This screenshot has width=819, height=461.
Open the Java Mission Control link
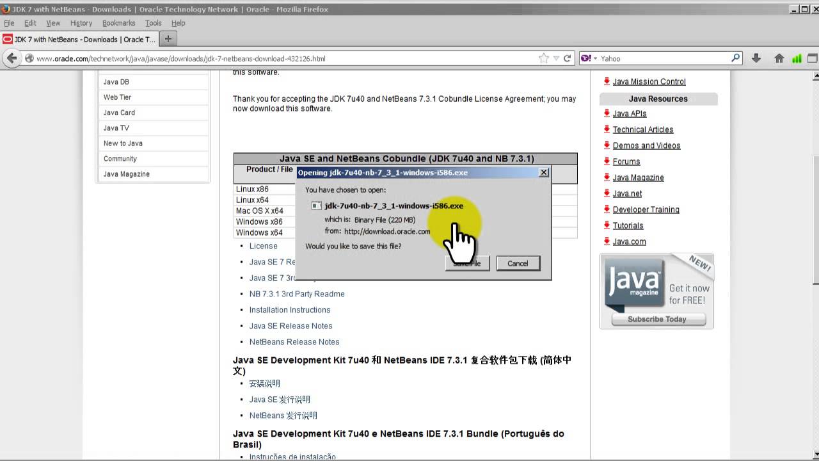tap(649, 81)
